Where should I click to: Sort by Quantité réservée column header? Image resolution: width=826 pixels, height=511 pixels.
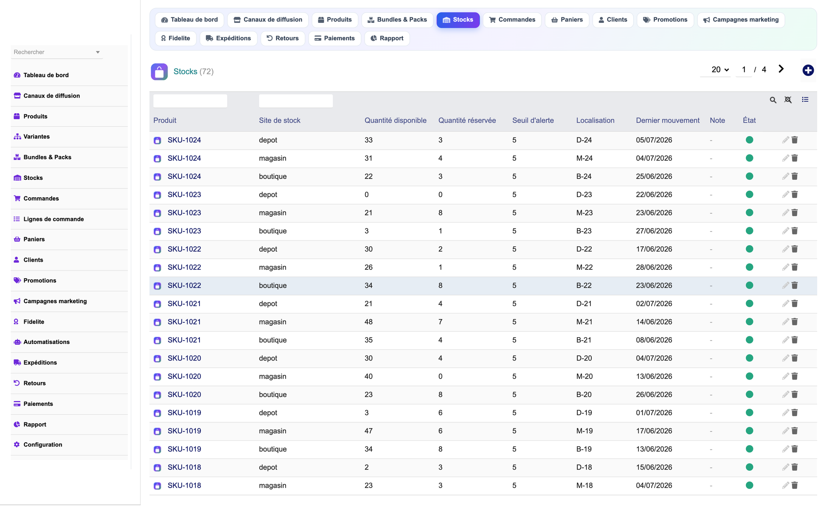click(467, 120)
